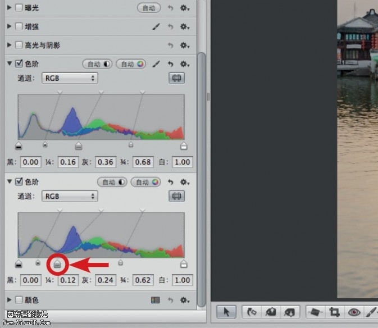Image resolution: width=378 pixels, height=328 pixels.
Task: Reset the first 色阶 adjustment with its undo arrow
Action: [171, 64]
